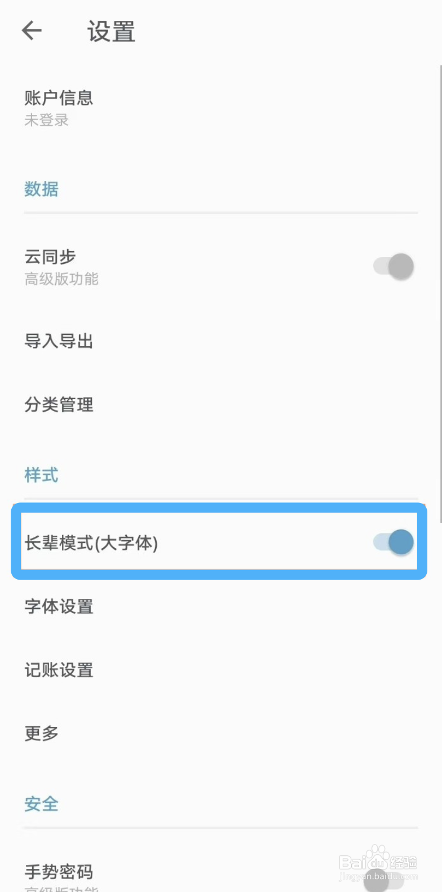The image size is (442, 892).
Task: Open 分类管理 category management
Action: [x=59, y=405]
